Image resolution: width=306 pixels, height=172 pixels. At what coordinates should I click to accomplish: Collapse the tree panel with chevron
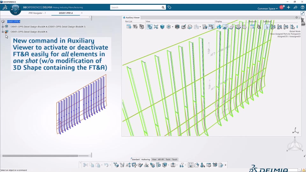89,17
